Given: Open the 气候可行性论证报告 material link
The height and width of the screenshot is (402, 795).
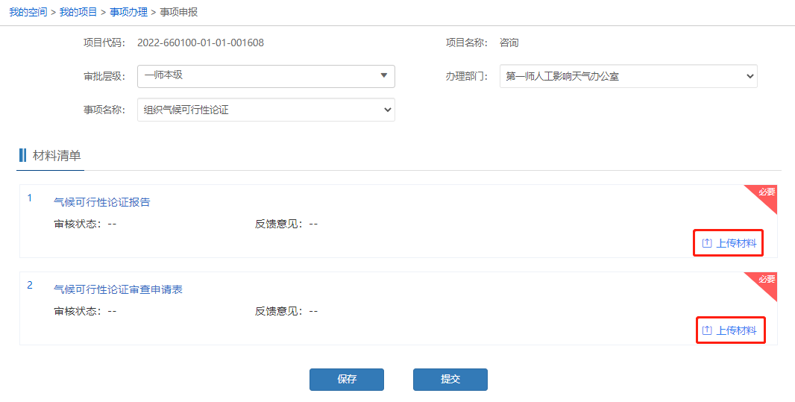Looking at the screenshot, I should [x=101, y=202].
